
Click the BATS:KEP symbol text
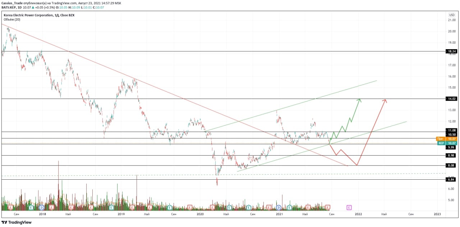coord(9,7)
